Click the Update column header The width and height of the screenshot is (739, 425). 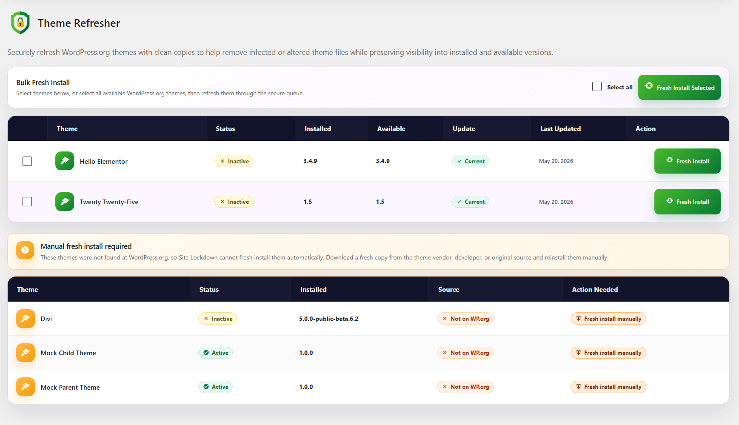point(464,129)
